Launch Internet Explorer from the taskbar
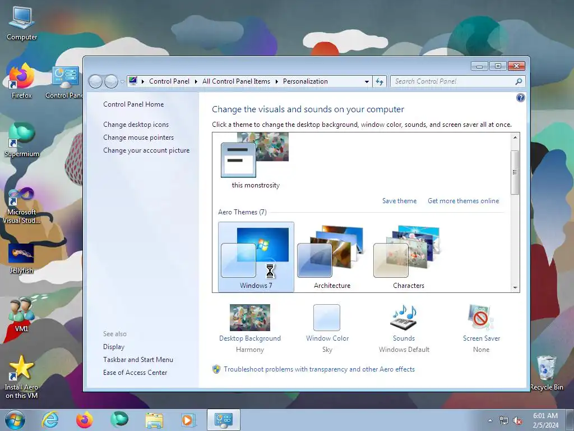 [50, 420]
